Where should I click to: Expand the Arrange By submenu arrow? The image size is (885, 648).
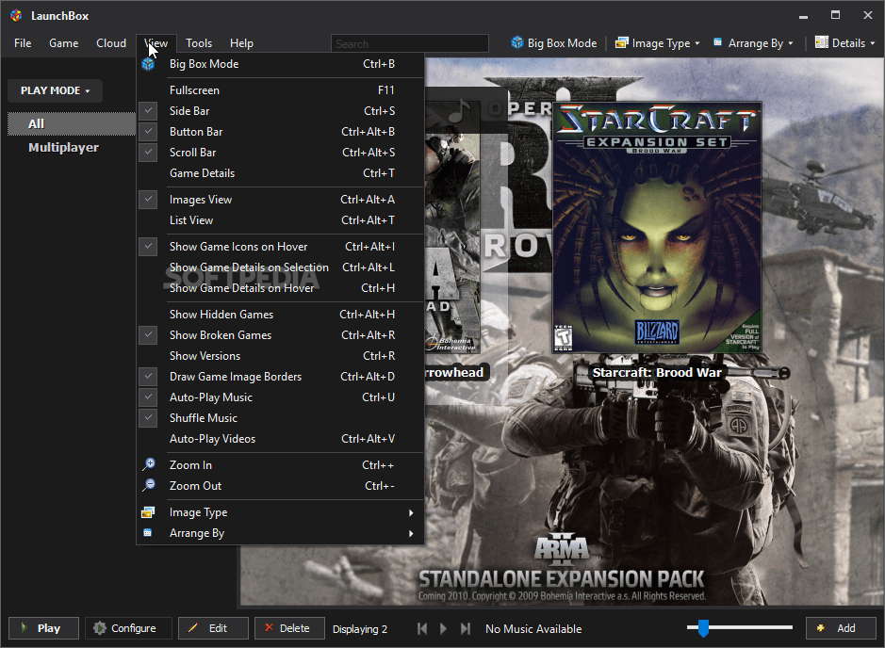click(x=411, y=533)
